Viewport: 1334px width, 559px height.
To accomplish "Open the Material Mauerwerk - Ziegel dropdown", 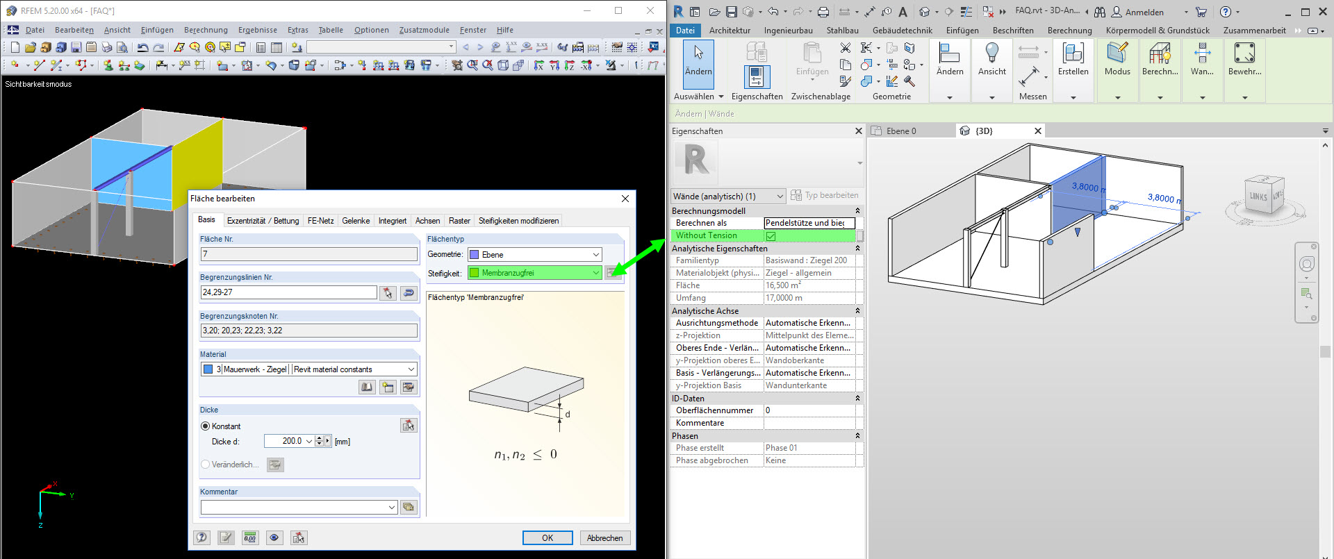I will pos(309,369).
